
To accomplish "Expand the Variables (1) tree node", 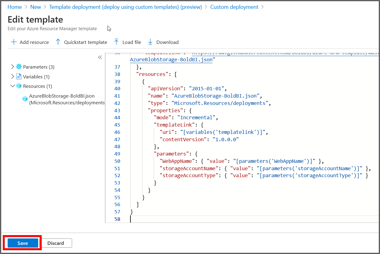I will 12,76.
